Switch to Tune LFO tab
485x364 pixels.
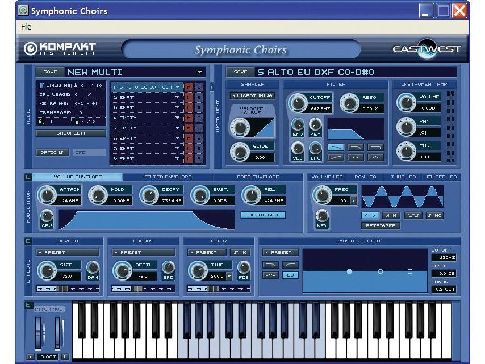tap(403, 177)
